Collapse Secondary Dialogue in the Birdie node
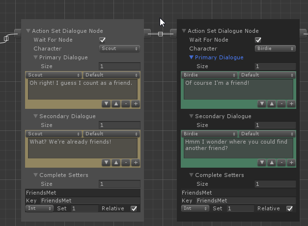This screenshot has height=226, width=308. coord(191,116)
